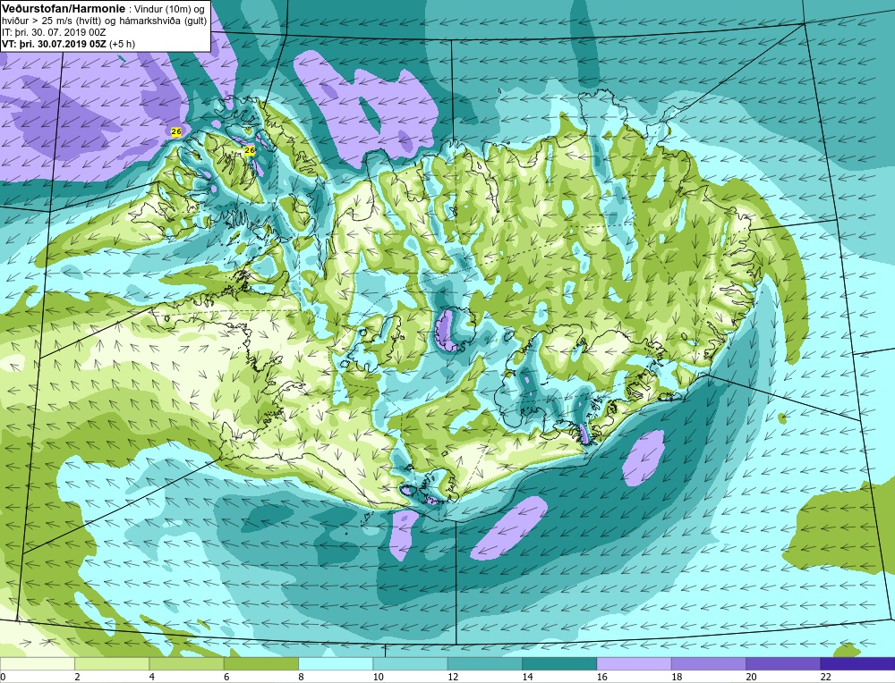895x683 pixels.
Task: Click the '20' legend scale label
Action: [751, 677]
